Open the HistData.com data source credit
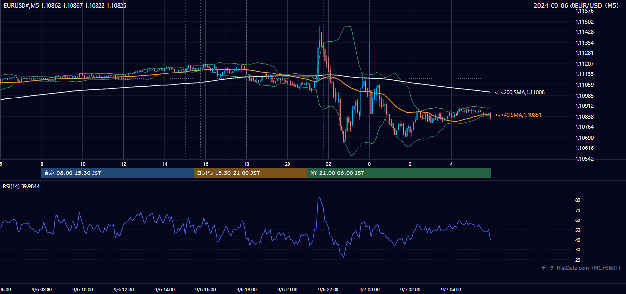 (581, 268)
